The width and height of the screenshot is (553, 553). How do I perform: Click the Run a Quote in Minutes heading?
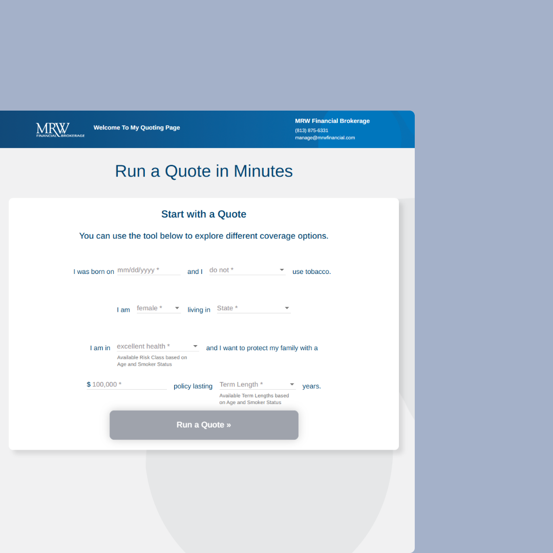click(204, 171)
